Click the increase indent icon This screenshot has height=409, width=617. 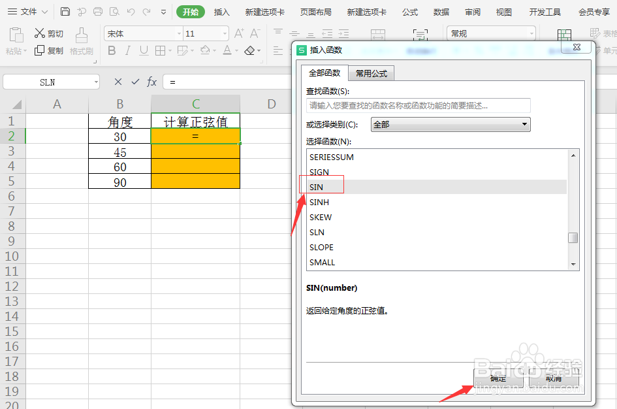[x=343, y=34]
